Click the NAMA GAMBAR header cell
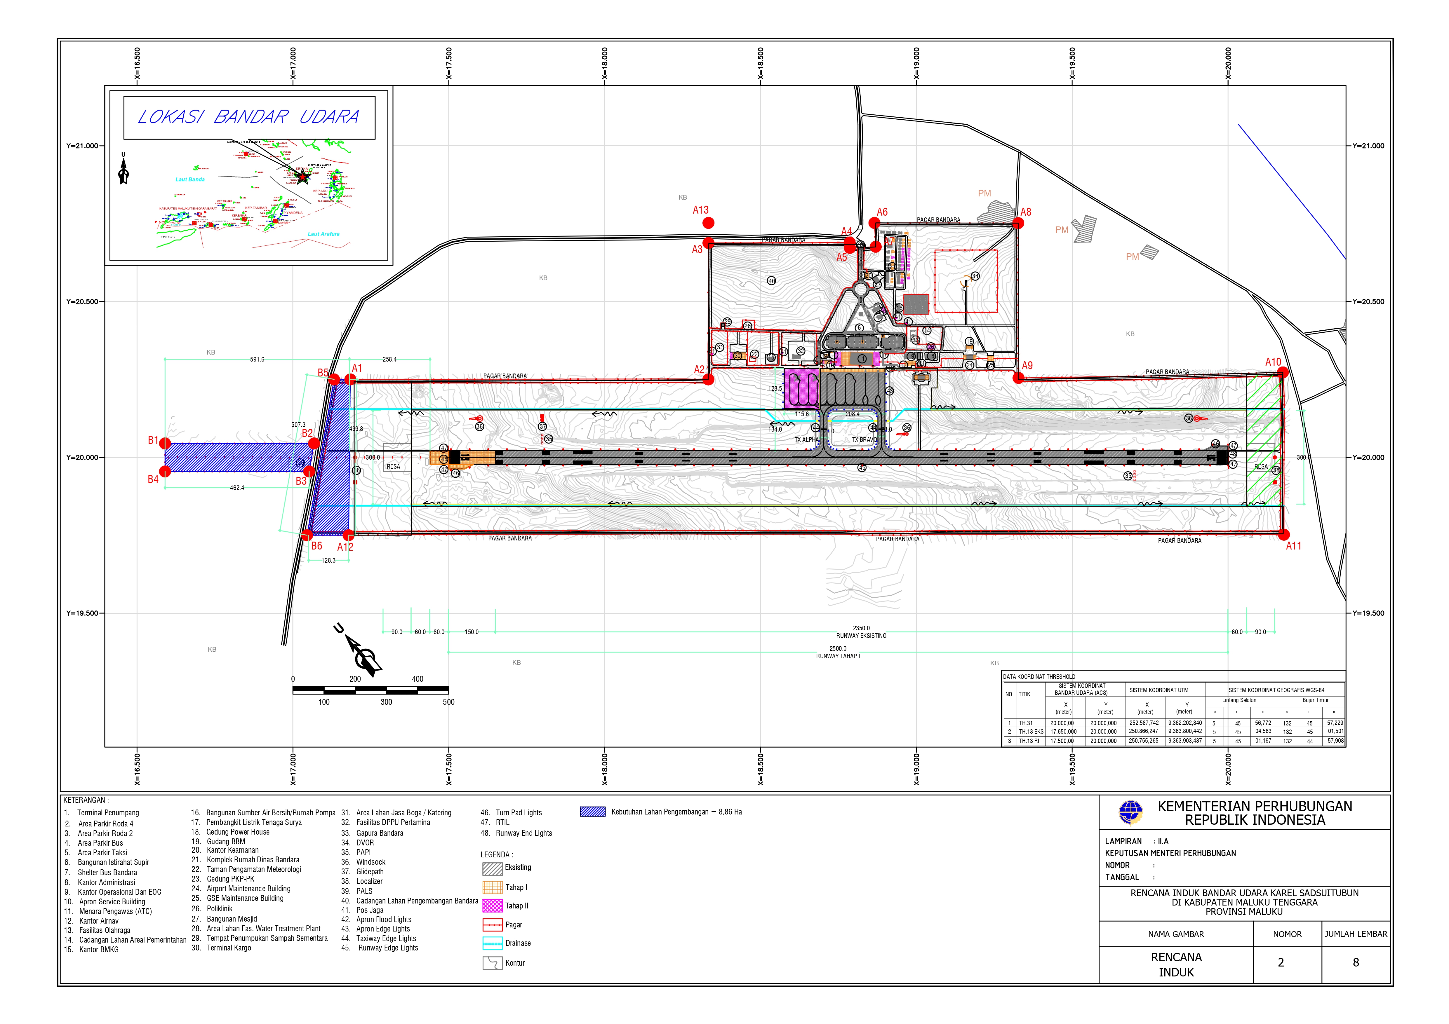Viewport: 1449px width, 1024px height. [x=1176, y=934]
